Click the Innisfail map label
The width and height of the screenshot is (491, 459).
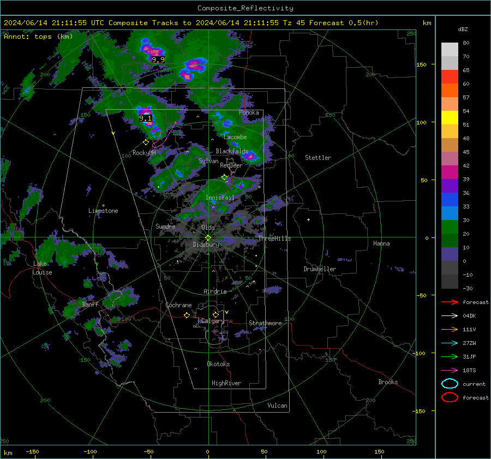pos(220,198)
